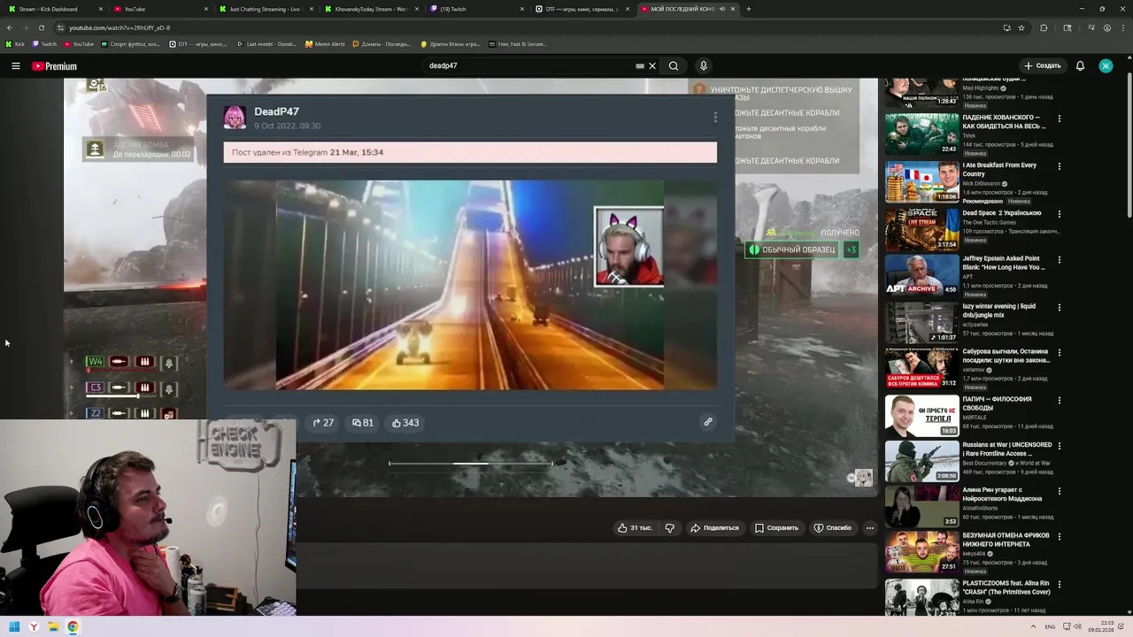Click the 343 likes counter on post
1133x637 pixels.
point(405,423)
